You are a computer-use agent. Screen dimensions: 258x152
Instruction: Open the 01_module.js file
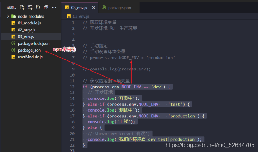coord(29,23)
